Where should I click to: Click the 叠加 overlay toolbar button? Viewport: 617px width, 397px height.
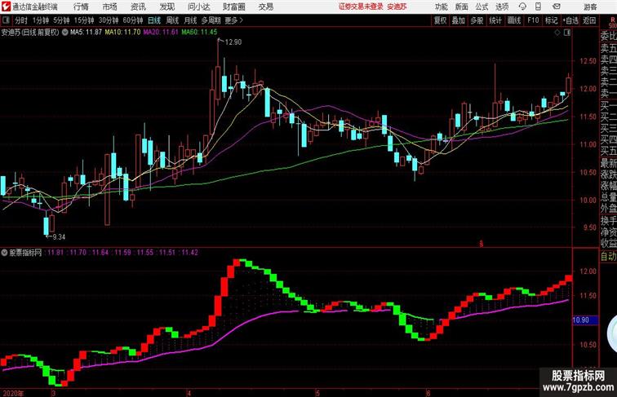(459, 20)
